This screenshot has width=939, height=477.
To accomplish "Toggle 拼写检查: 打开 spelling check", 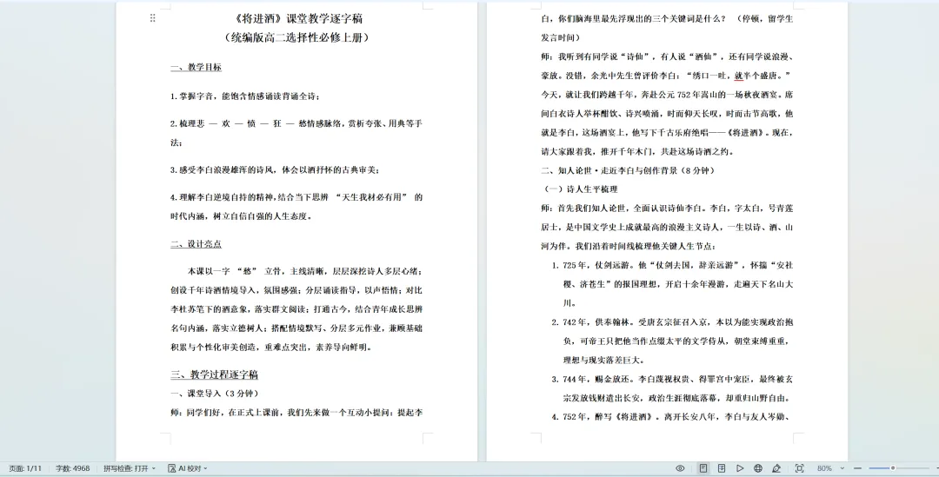I will point(126,468).
